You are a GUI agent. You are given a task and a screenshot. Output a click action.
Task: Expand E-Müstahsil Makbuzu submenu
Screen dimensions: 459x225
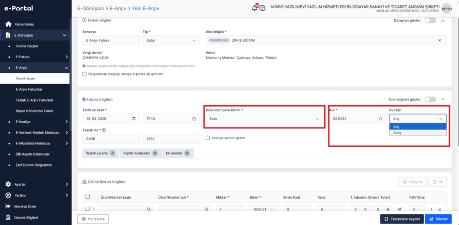67,143
